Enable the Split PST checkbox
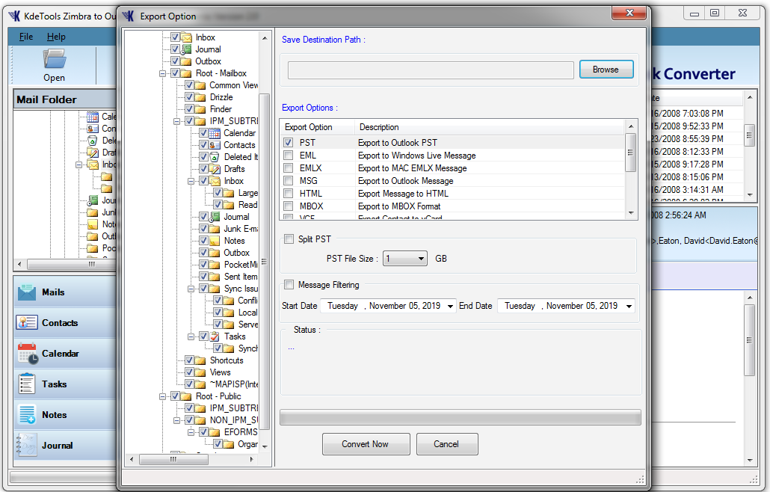This screenshot has height=492, width=770. (289, 239)
